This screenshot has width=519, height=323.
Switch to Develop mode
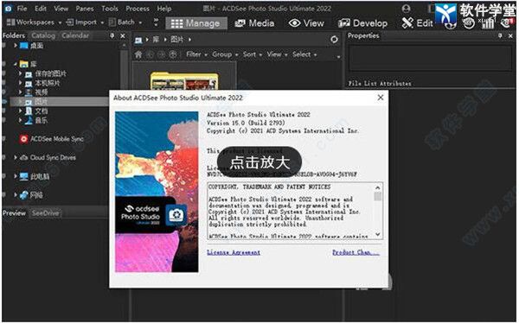click(362, 23)
